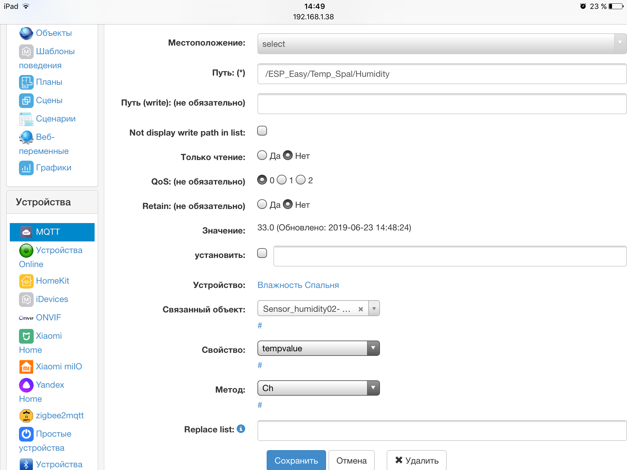The image size is (627, 470).
Task: Open the Метод dropdown showing Ch
Action: [x=318, y=388]
